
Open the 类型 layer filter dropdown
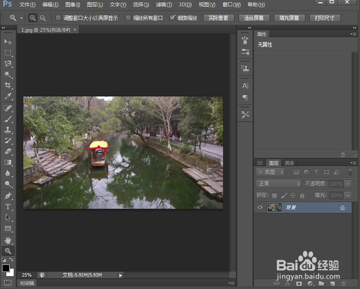tap(270, 172)
